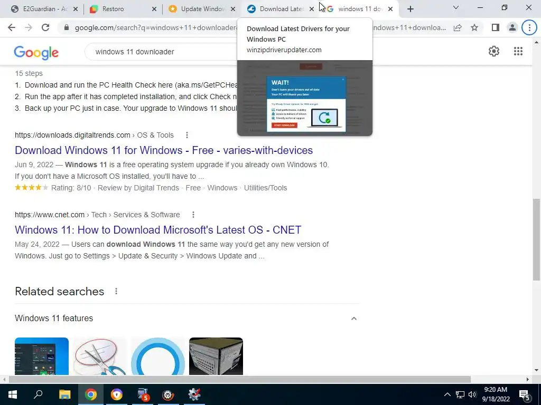Go forward with the forward arrow
This screenshot has height=405, width=541.
(29, 27)
